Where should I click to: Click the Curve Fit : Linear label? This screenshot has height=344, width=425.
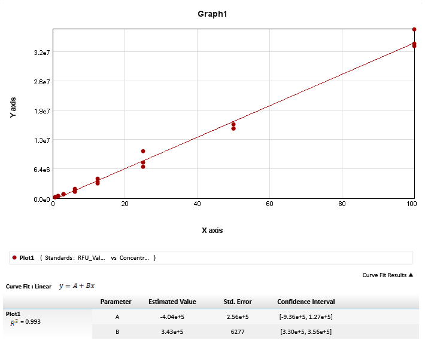click(29, 287)
